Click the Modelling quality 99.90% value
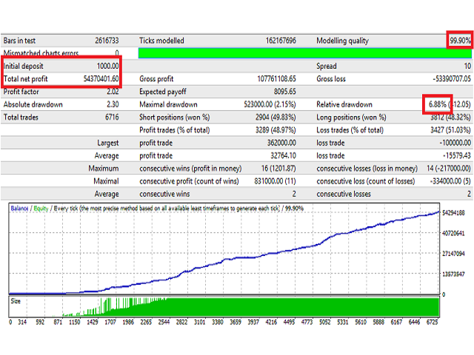Image resolution: width=474 pixels, height=355 pixels. point(460,41)
